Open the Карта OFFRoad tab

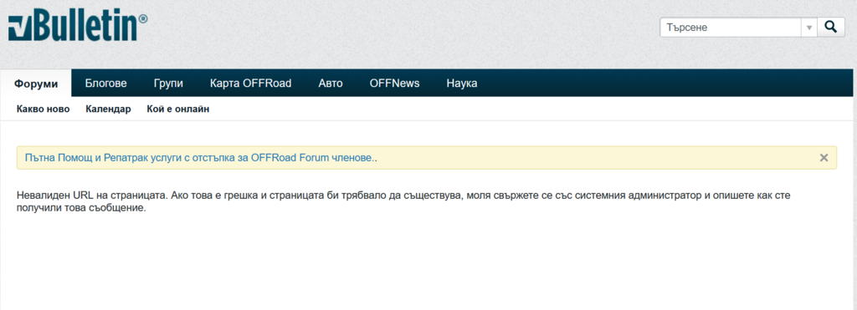coord(251,84)
